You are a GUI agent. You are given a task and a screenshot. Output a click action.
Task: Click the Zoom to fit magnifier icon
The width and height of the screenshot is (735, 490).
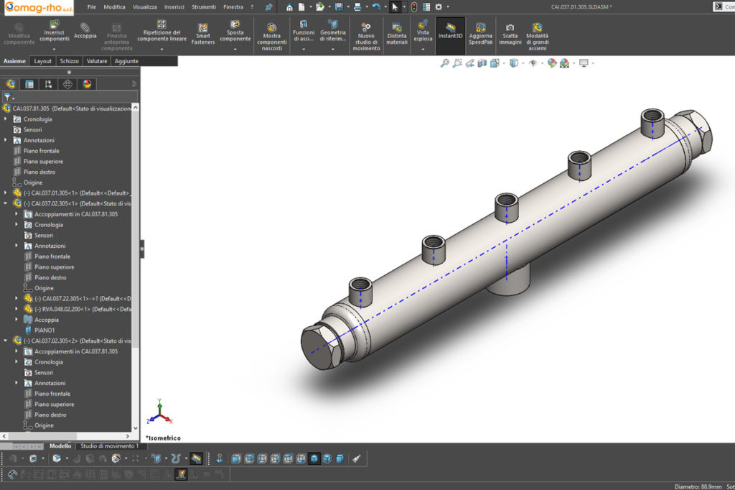[x=444, y=63]
